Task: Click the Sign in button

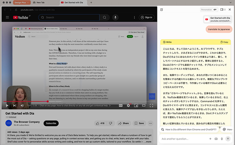Action: (x=147, y=17)
